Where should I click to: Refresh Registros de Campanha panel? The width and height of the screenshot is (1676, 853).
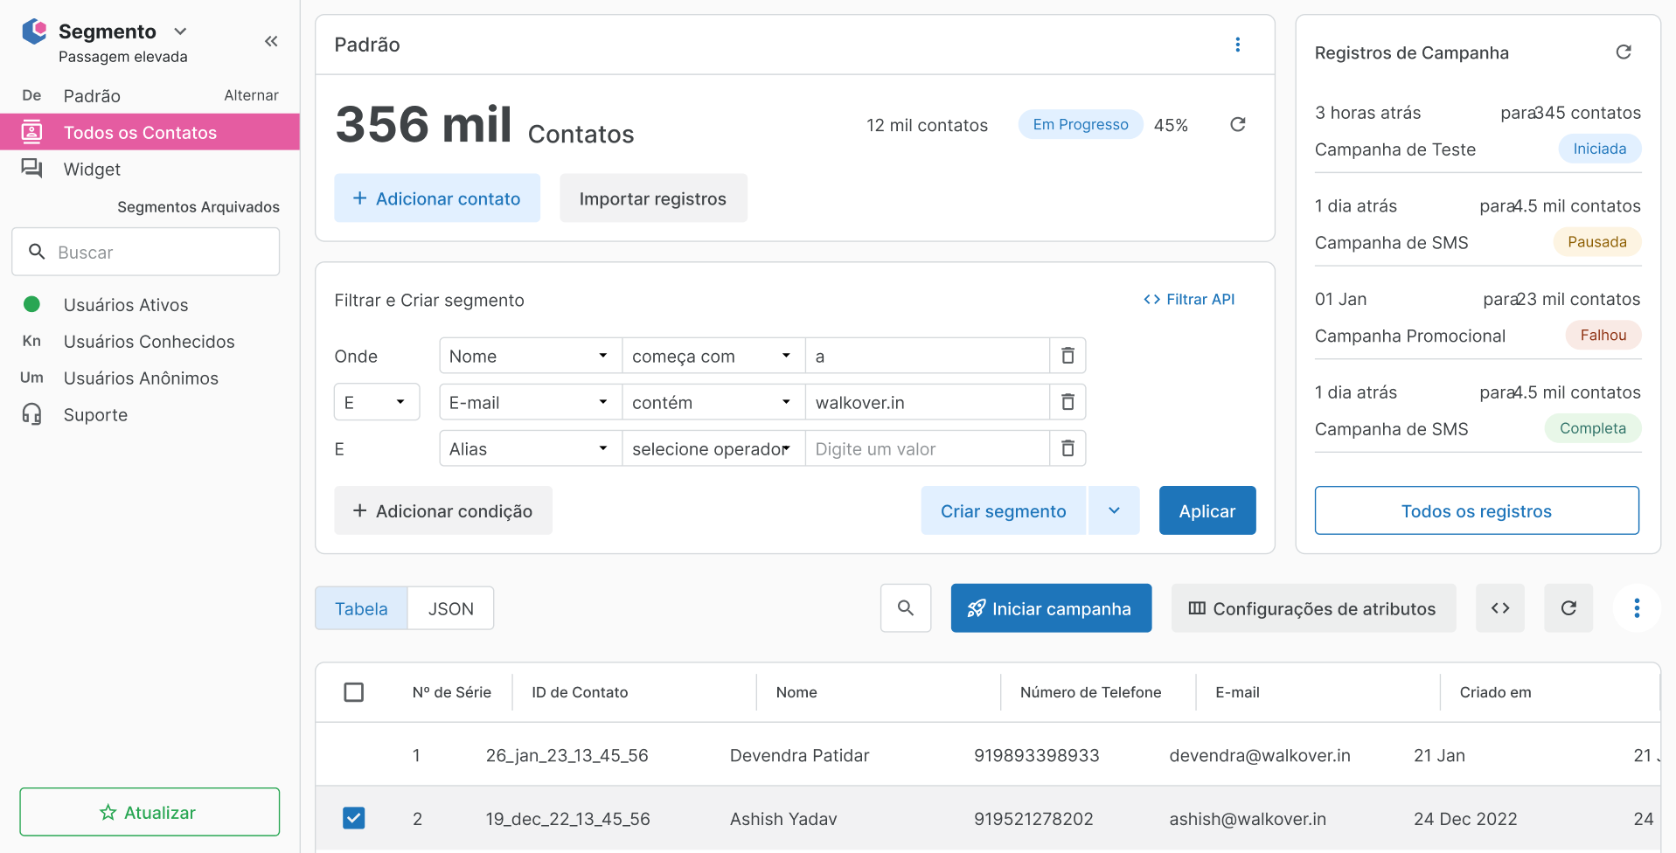[x=1623, y=52]
